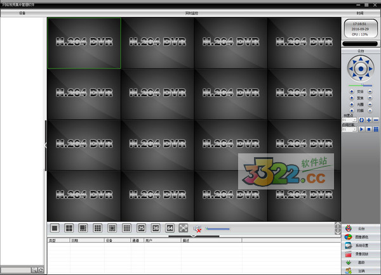Click the device search magnifier icon
Image resolution: width=381 pixels, height=275 pixels.
coord(34,270)
